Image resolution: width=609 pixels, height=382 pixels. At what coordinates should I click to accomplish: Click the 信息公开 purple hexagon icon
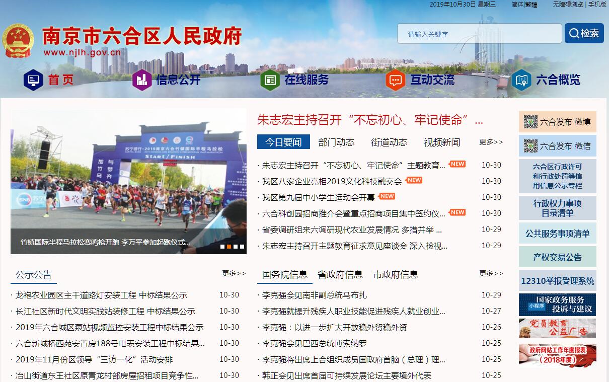[x=142, y=80]
